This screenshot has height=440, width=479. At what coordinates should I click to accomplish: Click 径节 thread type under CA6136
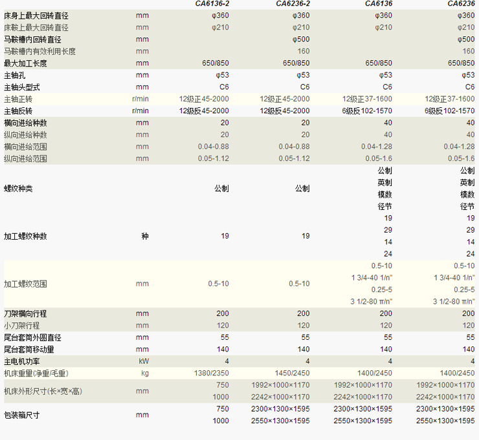[385, 206]
